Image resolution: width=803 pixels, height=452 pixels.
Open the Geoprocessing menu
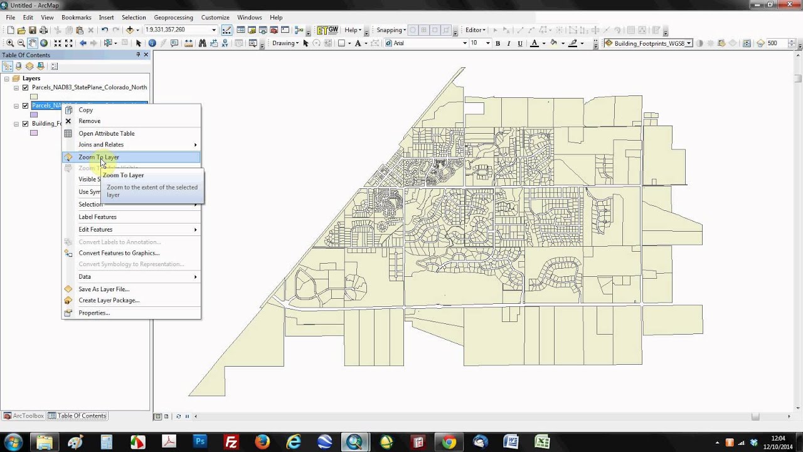173,18
